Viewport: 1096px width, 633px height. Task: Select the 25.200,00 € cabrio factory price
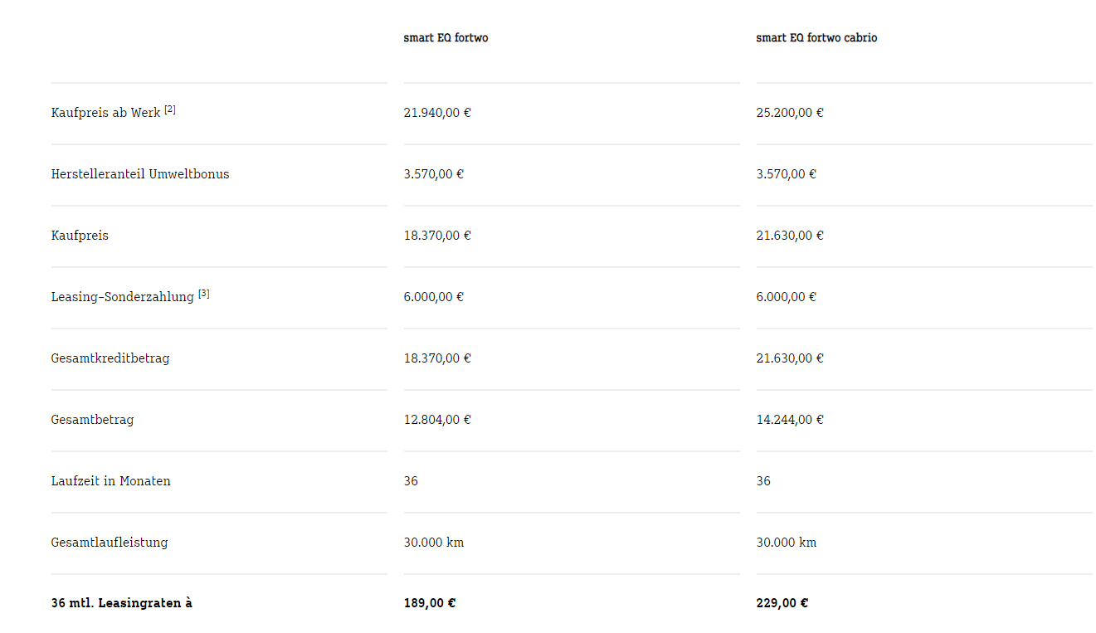790,113
